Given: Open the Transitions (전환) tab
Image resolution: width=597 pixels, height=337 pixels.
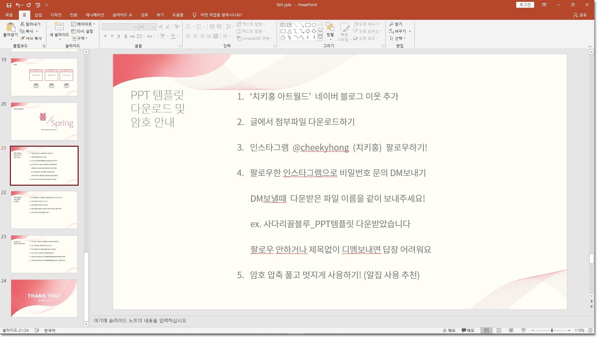Looking at the screenshot, I should [74, 15].
